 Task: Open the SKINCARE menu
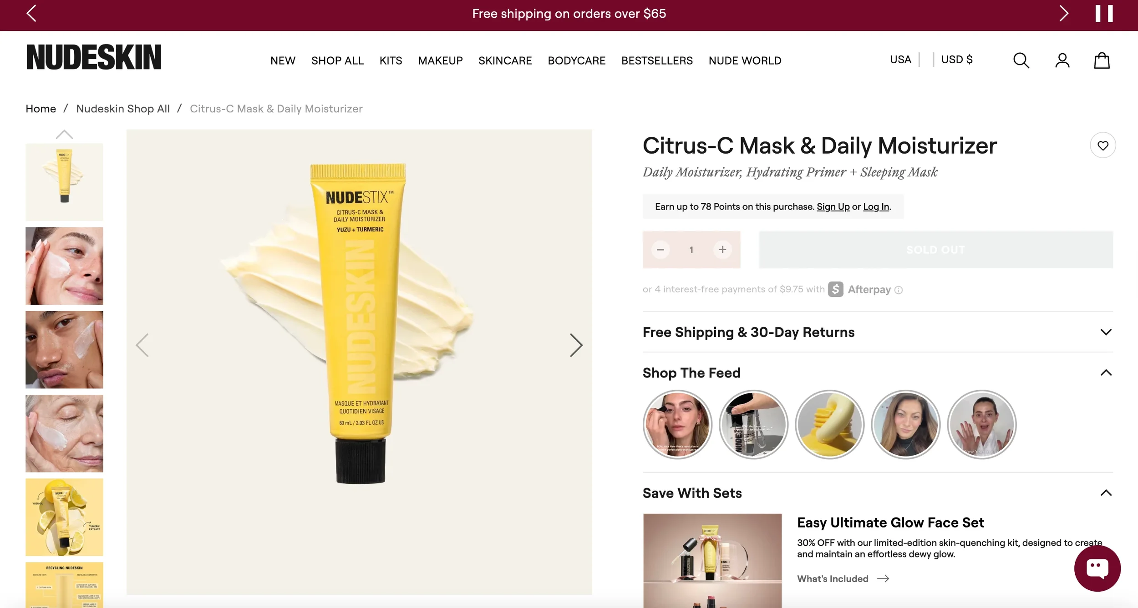point(505,60)
